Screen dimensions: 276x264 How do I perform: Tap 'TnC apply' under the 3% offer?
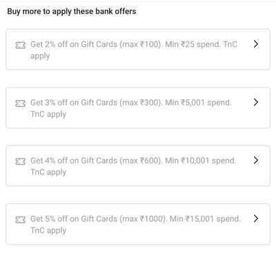point(48,114)
